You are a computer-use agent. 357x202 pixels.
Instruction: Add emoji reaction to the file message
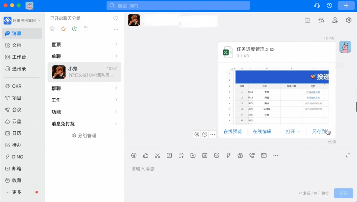click(x=197, y=134)
